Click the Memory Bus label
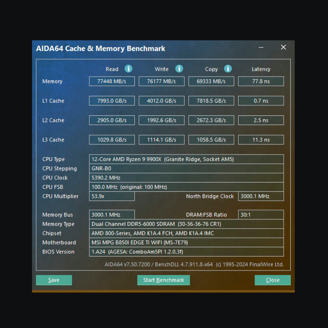 click(x=58, y=215)
